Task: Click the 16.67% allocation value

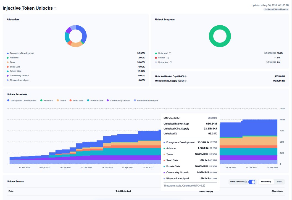Action: 141,71
